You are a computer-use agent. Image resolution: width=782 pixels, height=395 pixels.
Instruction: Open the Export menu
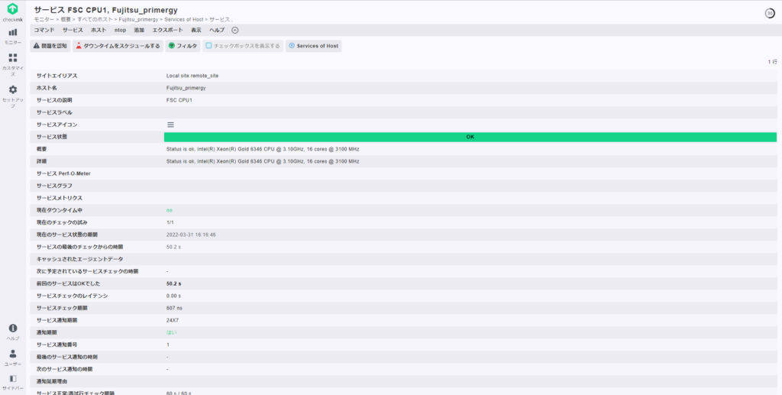point(167,30)
